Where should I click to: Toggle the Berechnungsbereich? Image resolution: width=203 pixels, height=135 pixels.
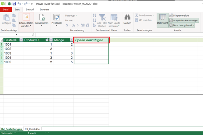coord(182,25)
